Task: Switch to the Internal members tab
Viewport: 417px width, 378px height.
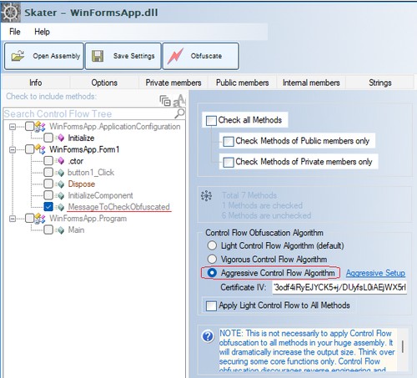Action: 311,83
